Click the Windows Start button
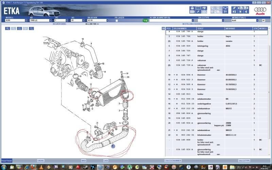272x170 pixels. [4, 167]
